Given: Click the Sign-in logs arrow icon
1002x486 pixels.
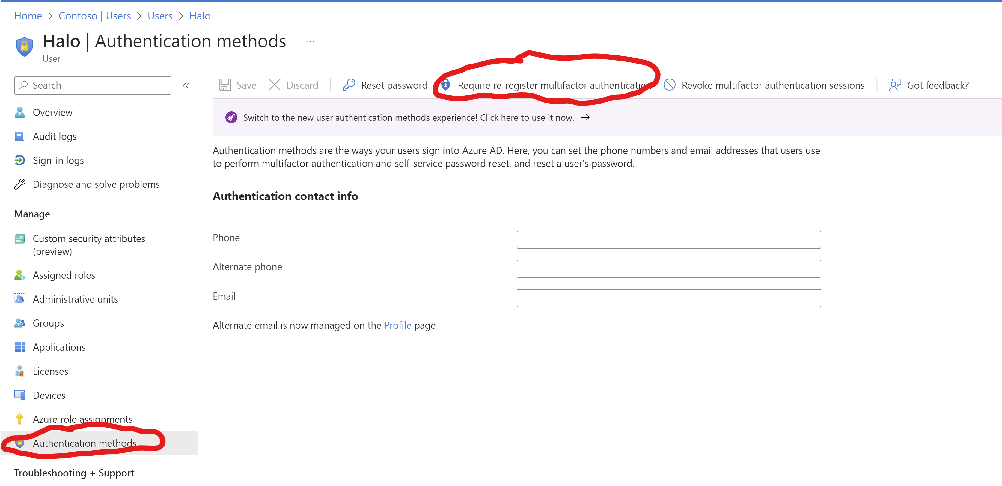Looking at the screenshot, I should point(20,160).
